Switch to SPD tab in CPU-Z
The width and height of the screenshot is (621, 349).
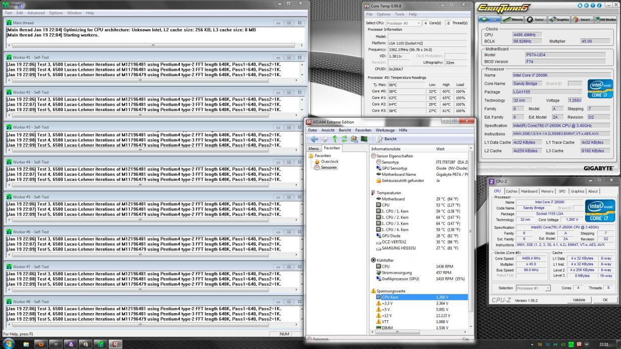[x=562, y=191]
